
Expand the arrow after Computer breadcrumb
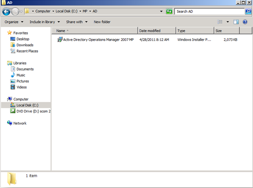pos(53,11)
